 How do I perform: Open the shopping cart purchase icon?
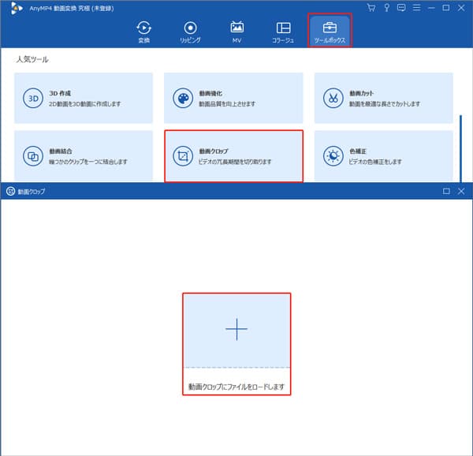pos(372,7)
